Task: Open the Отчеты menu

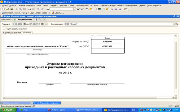Action: (x=121, y=6)
